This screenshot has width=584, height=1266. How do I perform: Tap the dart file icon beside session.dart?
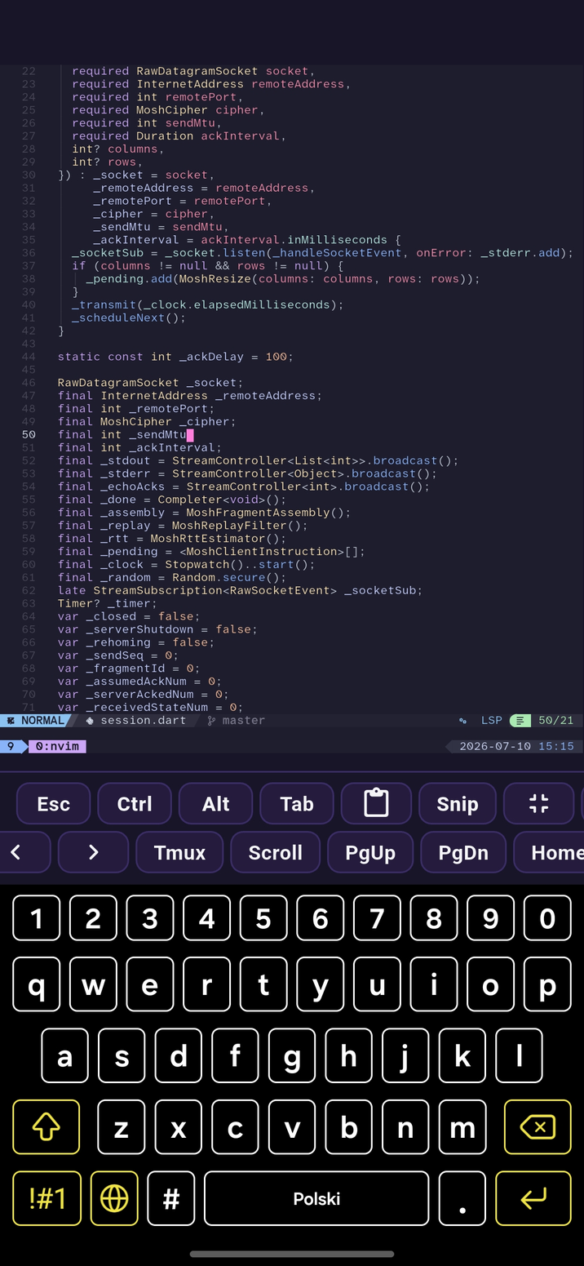(90, 721)
